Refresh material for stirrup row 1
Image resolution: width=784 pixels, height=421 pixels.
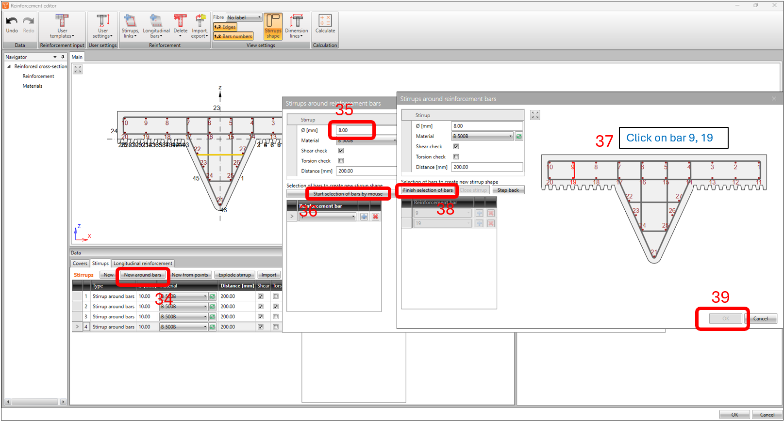pyautogui.click(x=212, y=296)
